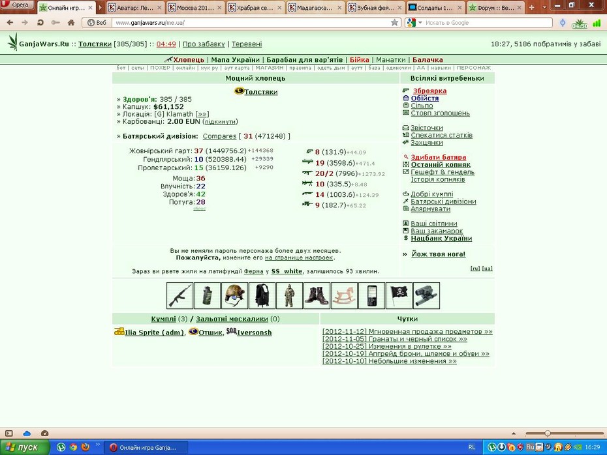Viewport: 607px width, 455px height.
Task: Open the Здибати батяра link
Action: 438,157
